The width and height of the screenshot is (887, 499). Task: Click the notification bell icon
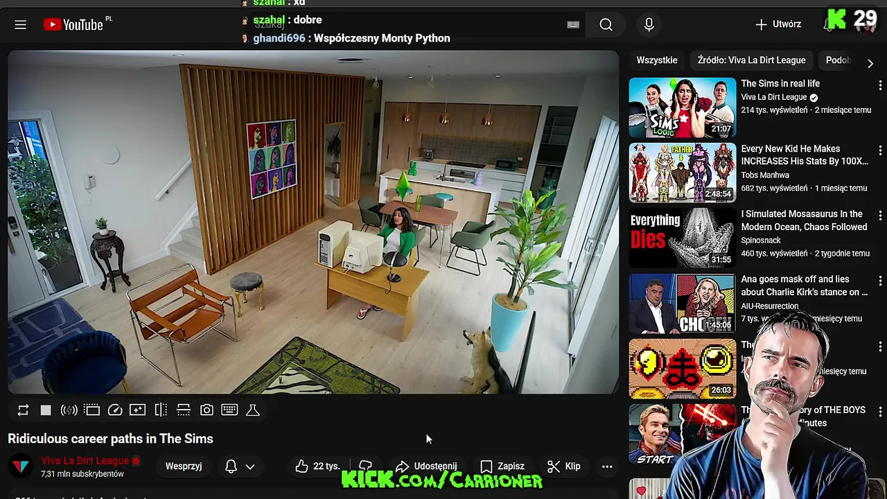(231, 466)
